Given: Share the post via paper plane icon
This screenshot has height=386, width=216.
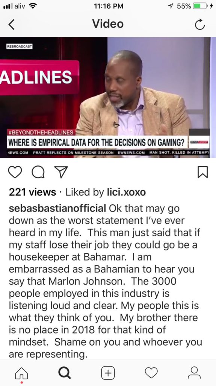Looking at the screenshot, I should (61, 172).
